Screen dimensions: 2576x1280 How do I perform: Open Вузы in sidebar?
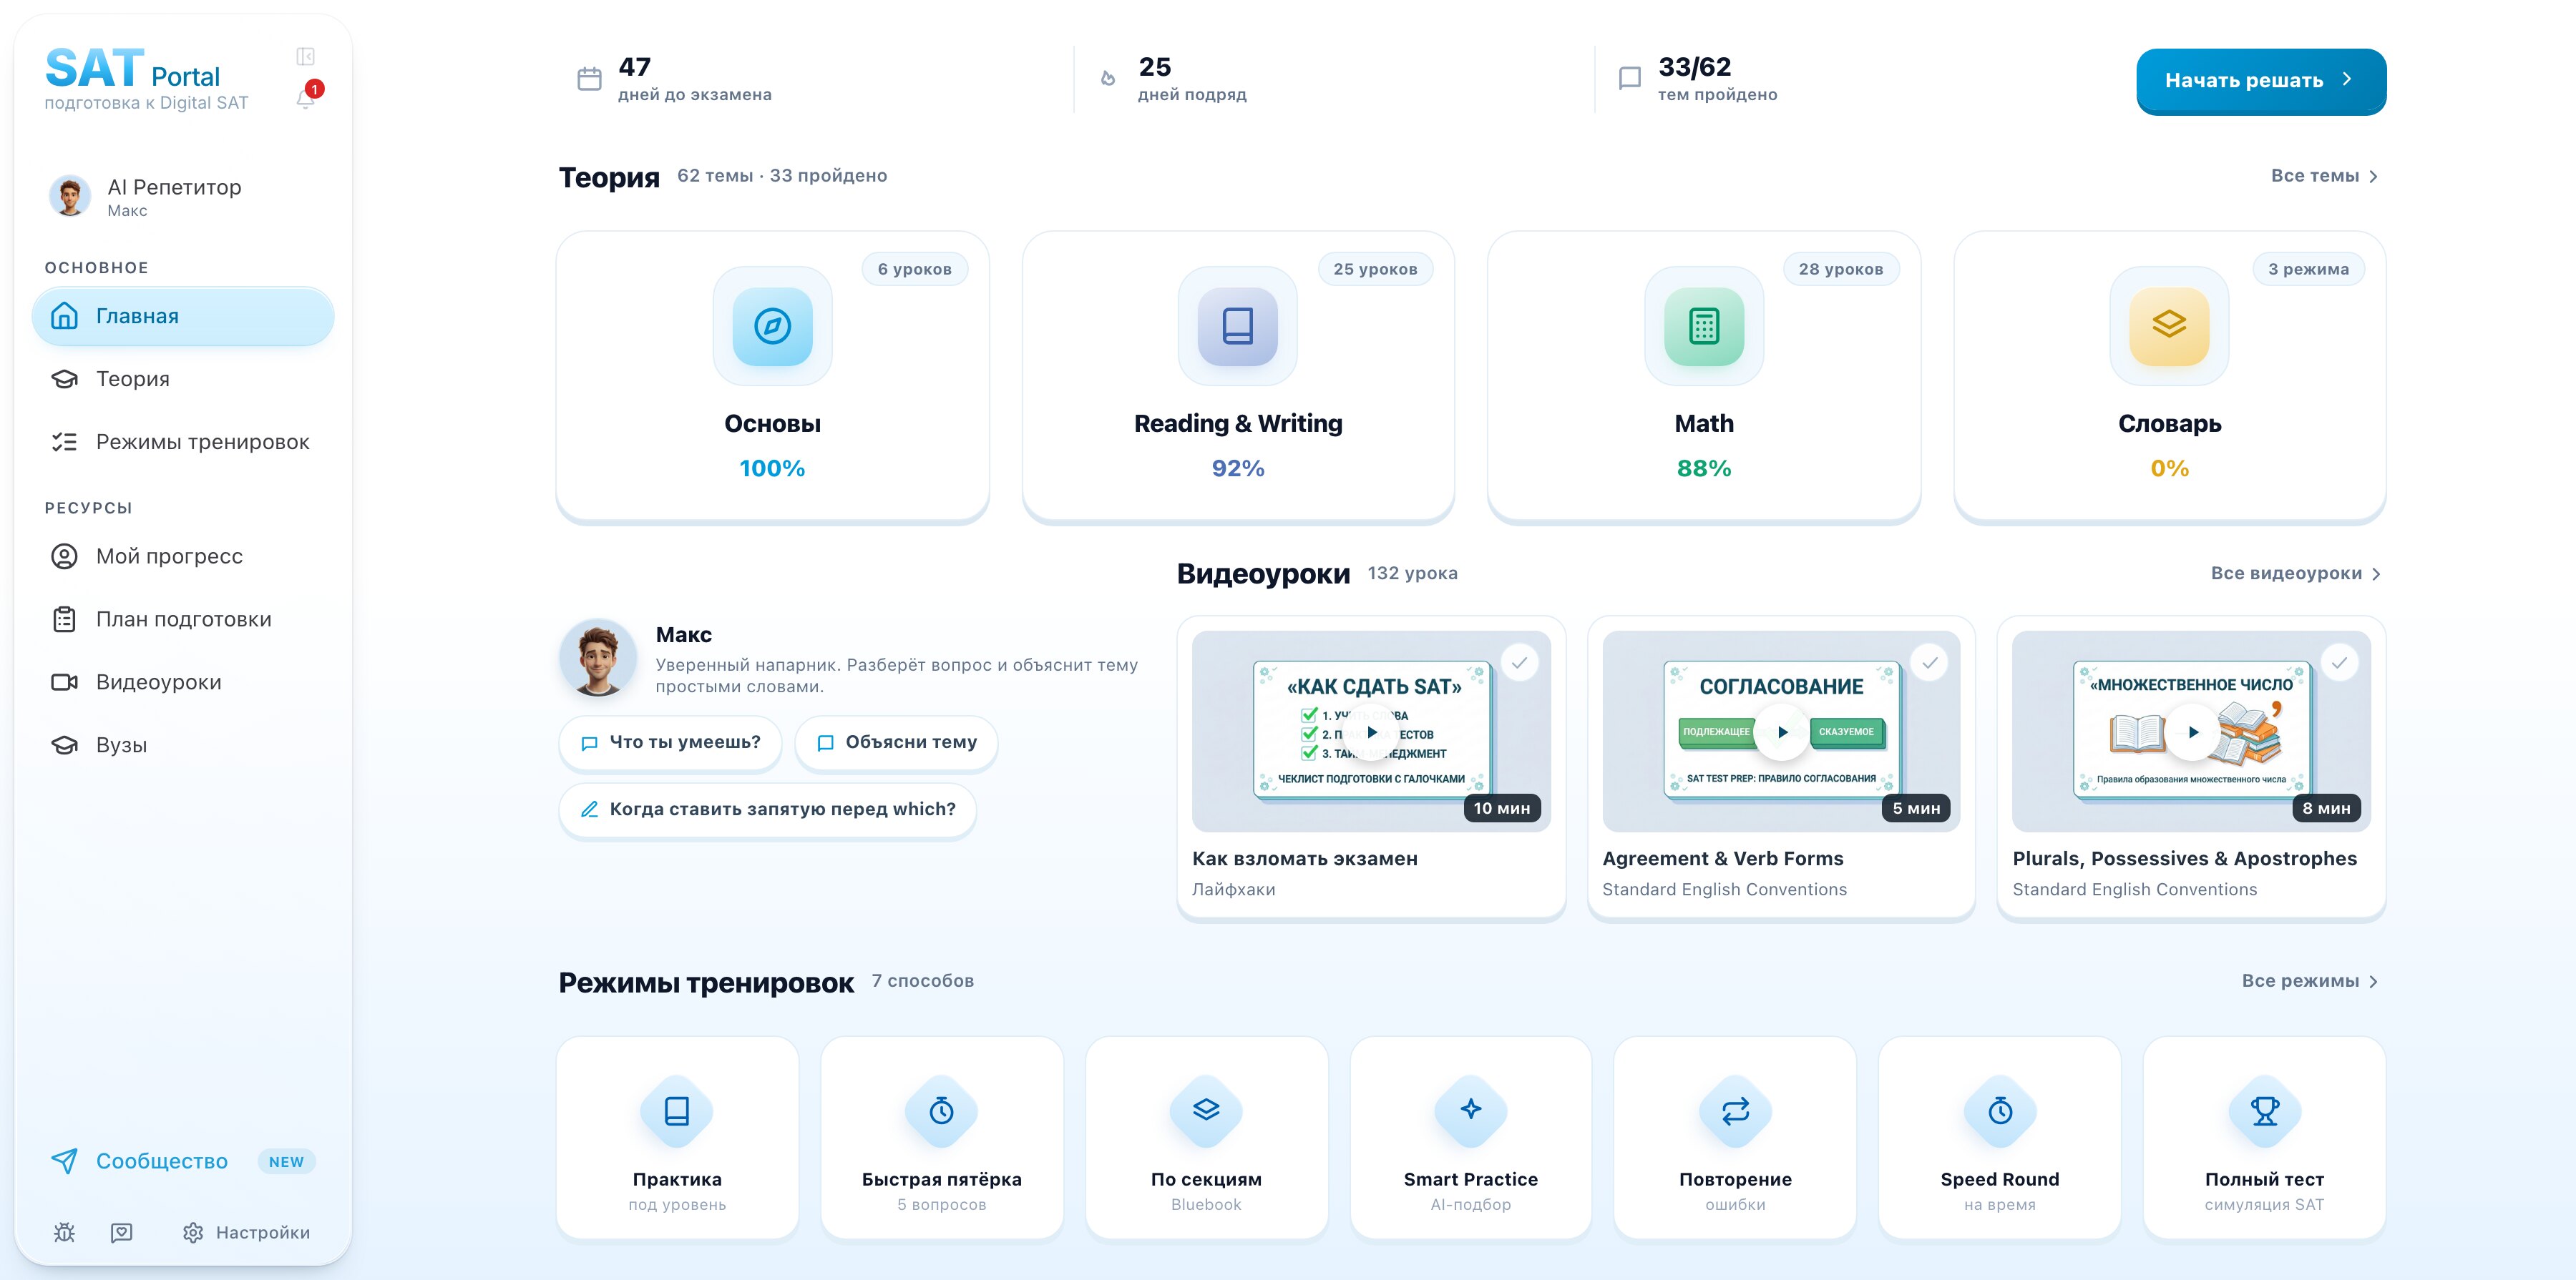click(x=183, y=745)
